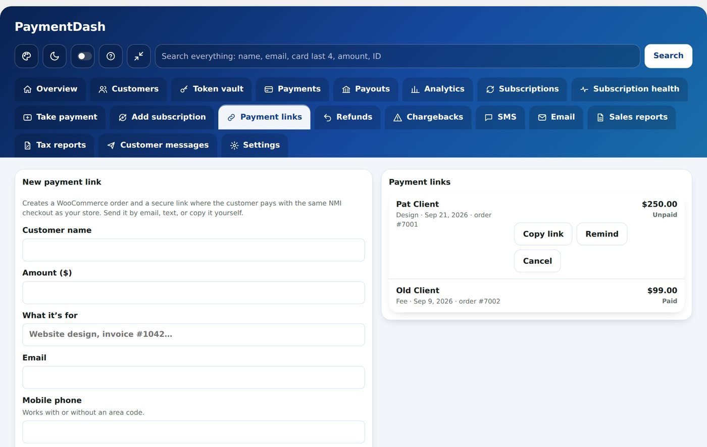Open the Refunds tab
Screen dimensions: 707x447
pos(347,117)
